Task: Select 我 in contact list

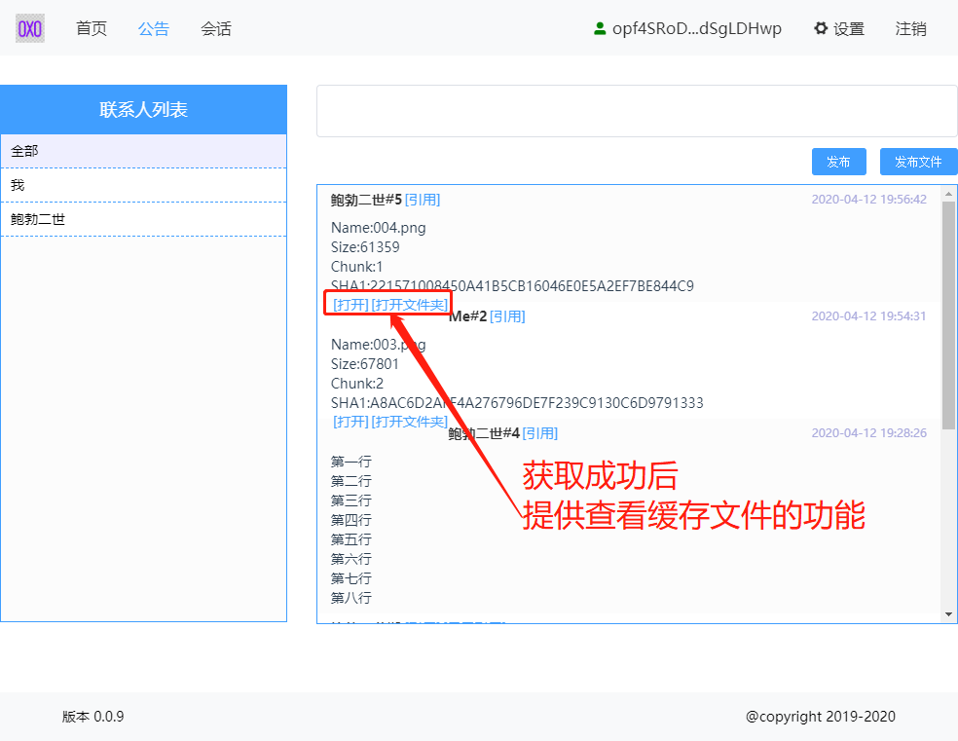Action: coord(143,185)
